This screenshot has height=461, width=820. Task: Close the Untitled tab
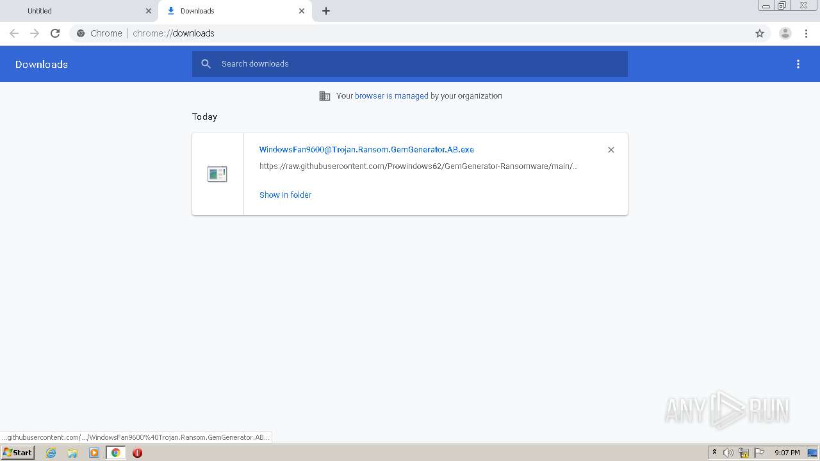pyautogui.click(x=149, y=11)
